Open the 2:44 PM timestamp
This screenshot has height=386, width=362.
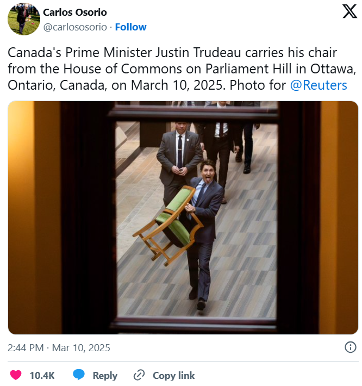[x=26, y=348]
